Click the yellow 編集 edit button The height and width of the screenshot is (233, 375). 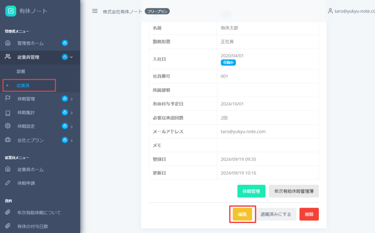[x=242, y=214]
